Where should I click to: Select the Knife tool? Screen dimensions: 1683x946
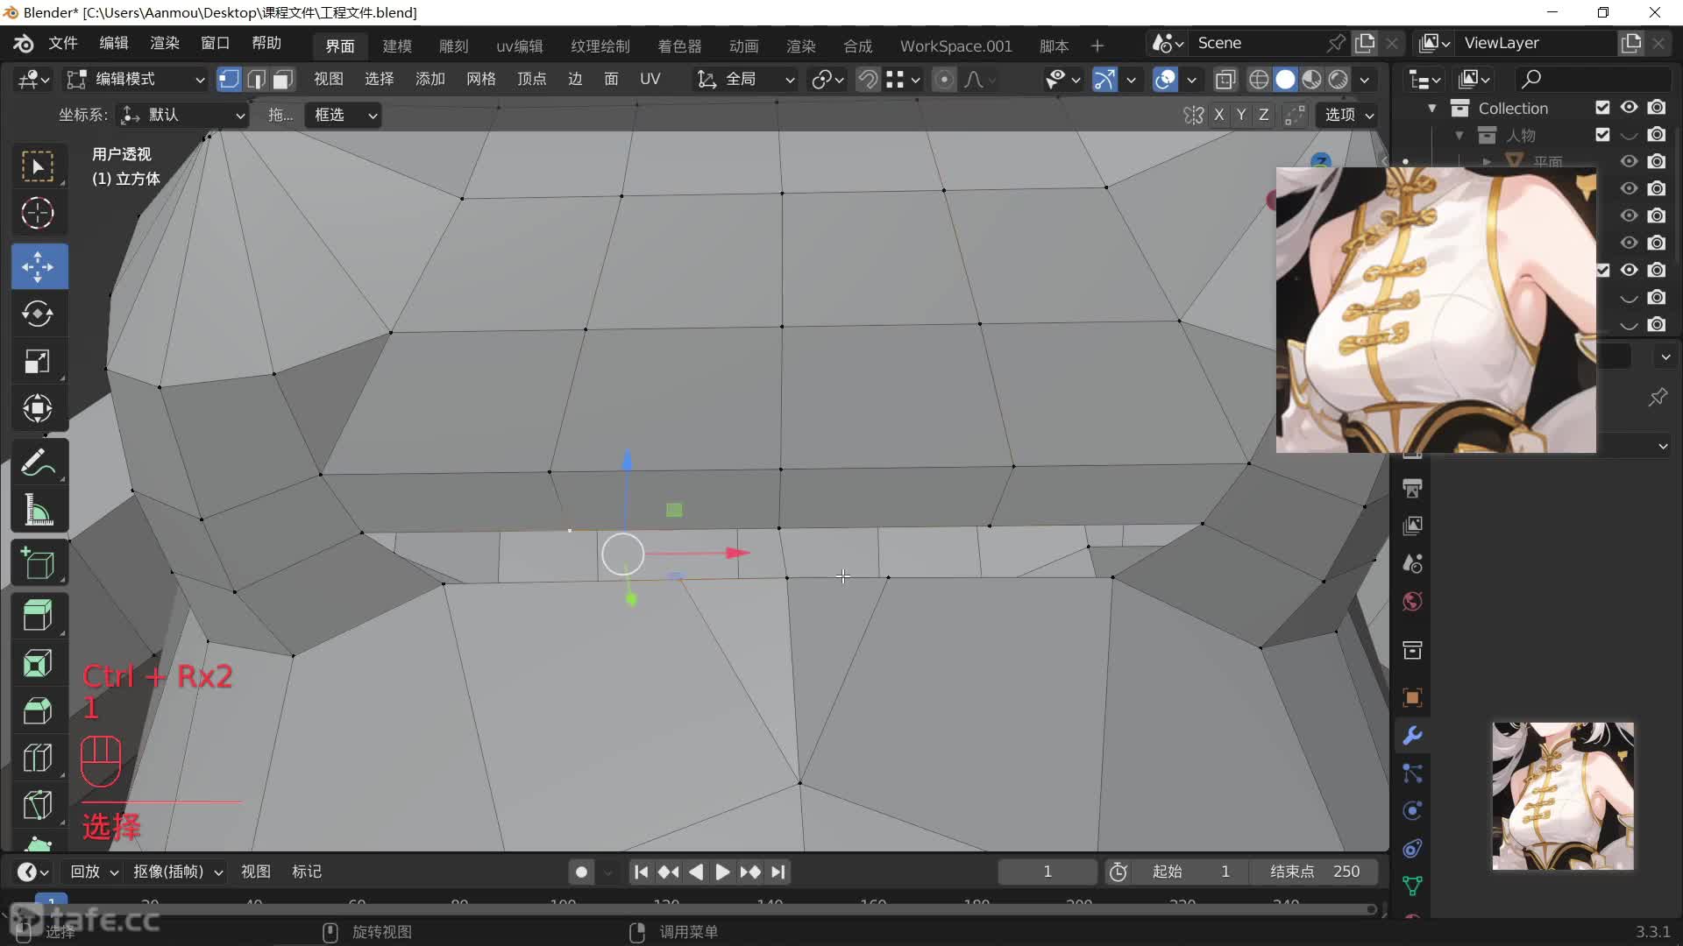coord(38,805)
